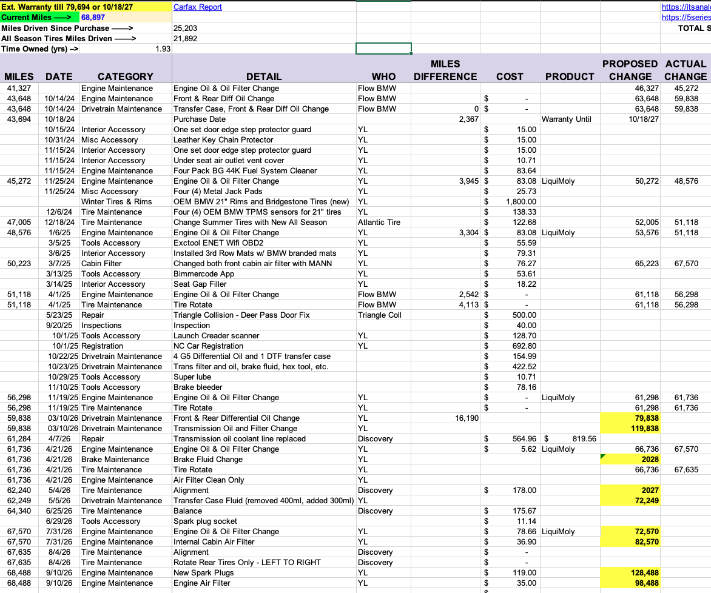Viewport: 711px width, 593px height.
Task: Click the MILES DIFFERENCE column header
Action: point(445,70)
